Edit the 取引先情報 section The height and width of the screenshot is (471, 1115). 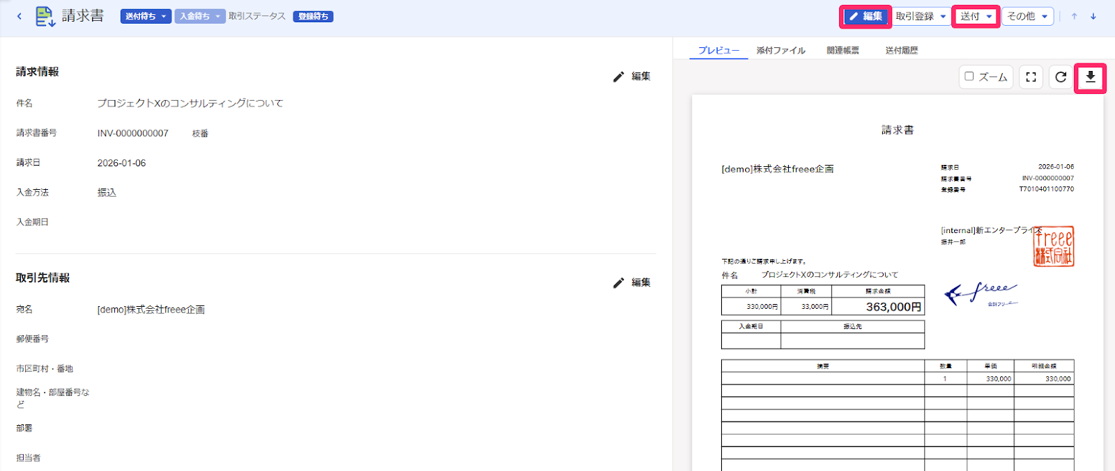click(632, 282)
